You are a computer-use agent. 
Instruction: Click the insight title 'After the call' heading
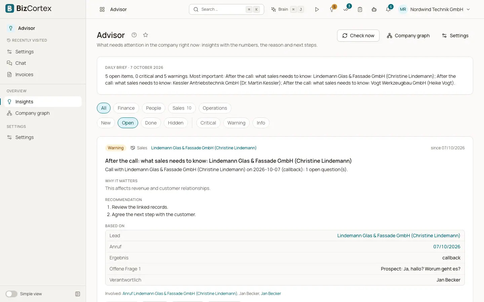(x=228, y=161)
